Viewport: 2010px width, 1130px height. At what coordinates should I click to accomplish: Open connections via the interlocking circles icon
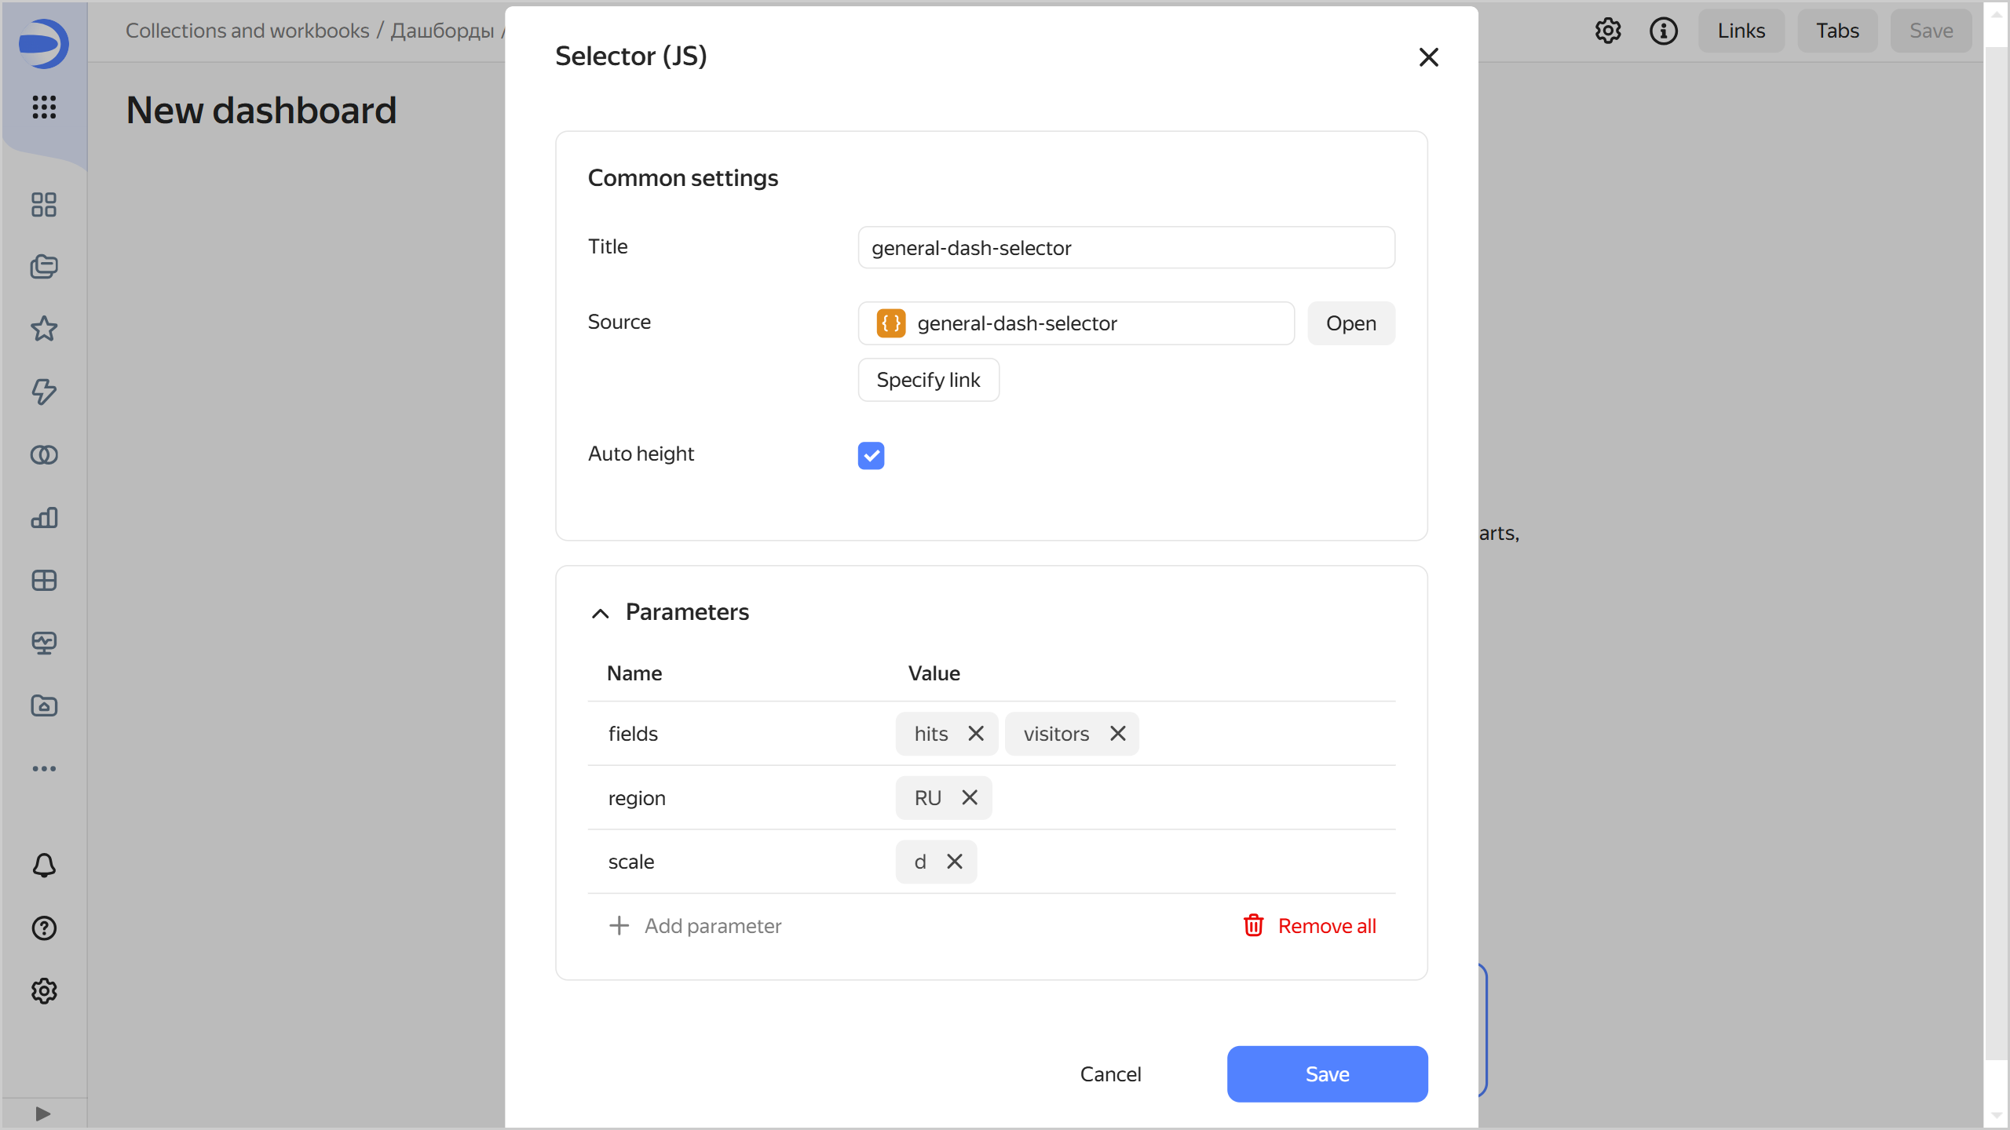pyautogui.click(x=44, y=454)
